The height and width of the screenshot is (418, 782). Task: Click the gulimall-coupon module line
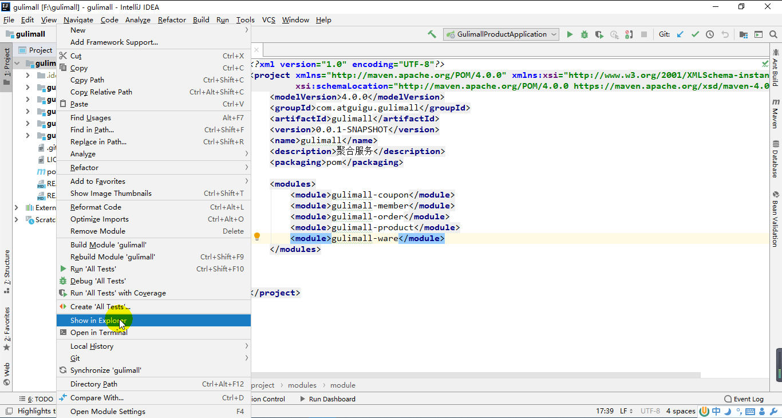[373, 195]
